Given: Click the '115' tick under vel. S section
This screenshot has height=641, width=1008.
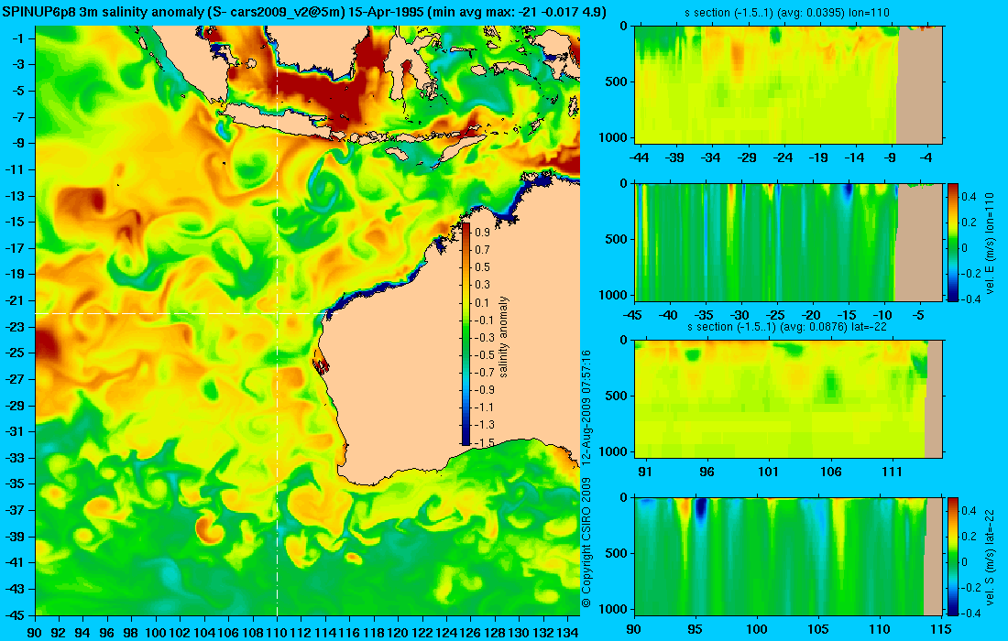Looking at the screenshot, I should tap(941, 629).
